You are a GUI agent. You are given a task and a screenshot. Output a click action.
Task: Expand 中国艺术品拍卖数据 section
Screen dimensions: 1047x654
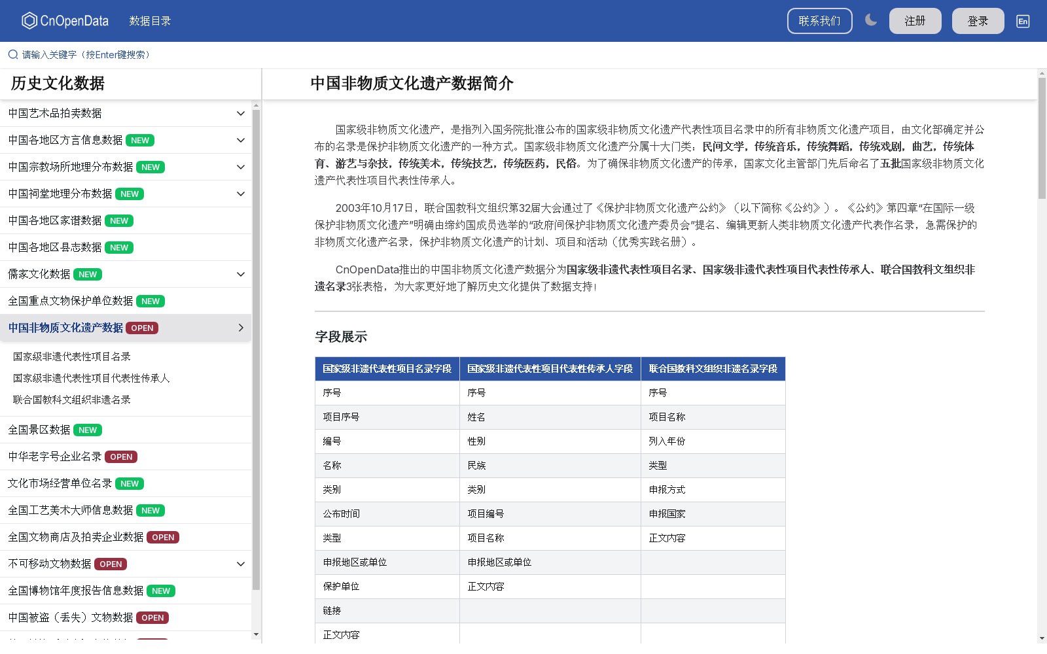(240, 112)
